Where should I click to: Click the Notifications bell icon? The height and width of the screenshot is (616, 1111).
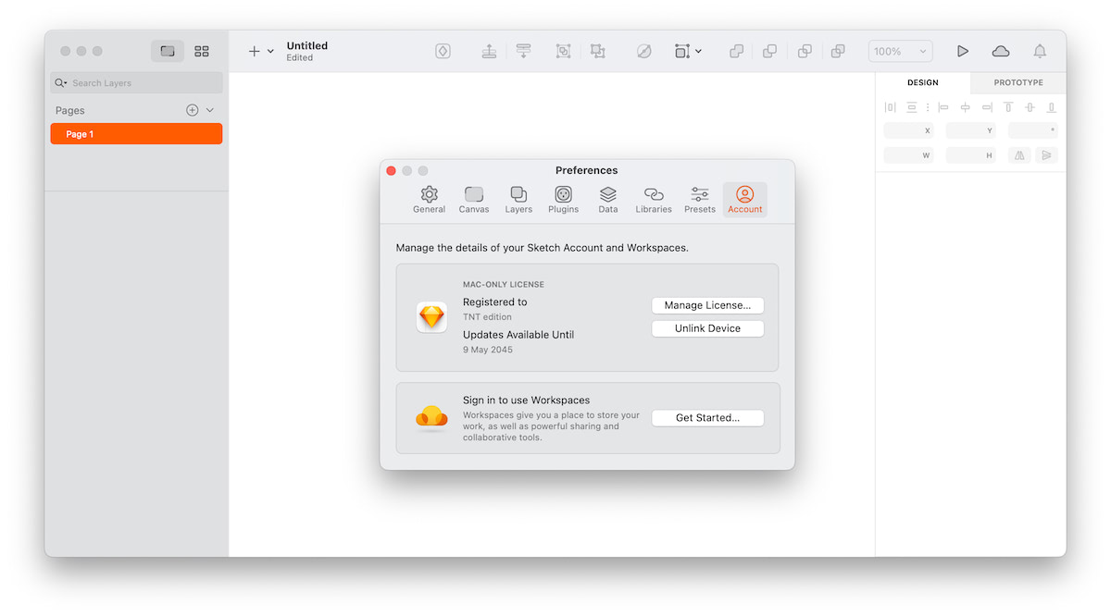[x=1040, y=52]
